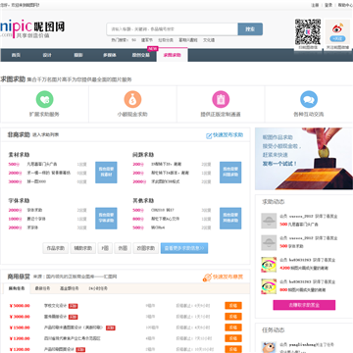Image resolution: width=353 pixels, height=353 pixels.
Task: Switch to the third commercial bounty tab
Action: (x=69, y=288)
